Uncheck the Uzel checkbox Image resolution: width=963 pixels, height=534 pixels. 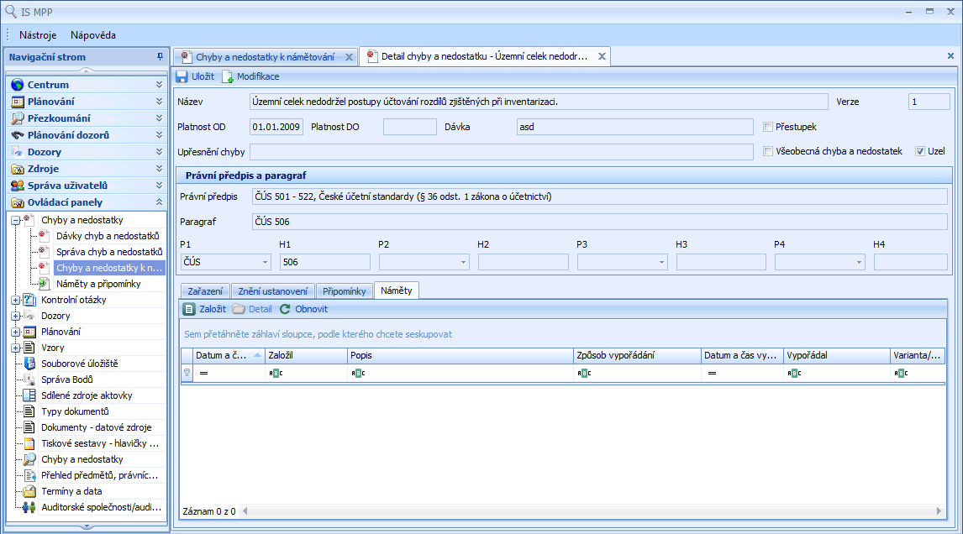920,151
